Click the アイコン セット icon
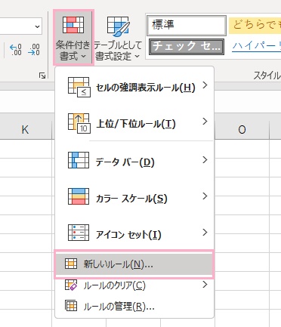Viewport: 281px width, 327px height. (79, 233)
